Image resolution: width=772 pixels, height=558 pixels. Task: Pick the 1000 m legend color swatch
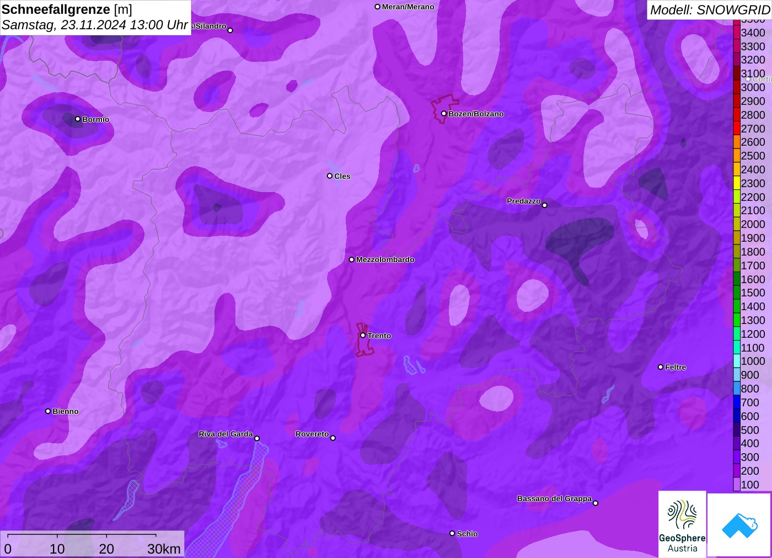tap(737, 361)
